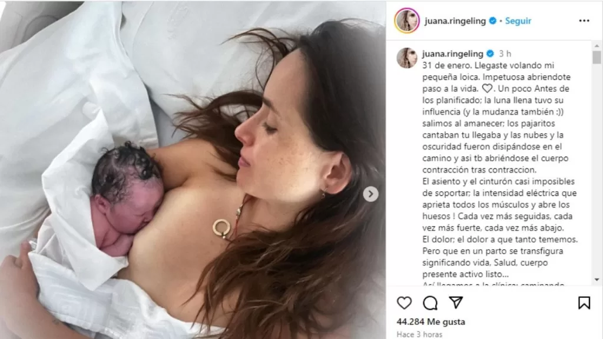The image size is (603, 339).
Task: Click the verified badge beside caption username
Action: pos(490,54)
